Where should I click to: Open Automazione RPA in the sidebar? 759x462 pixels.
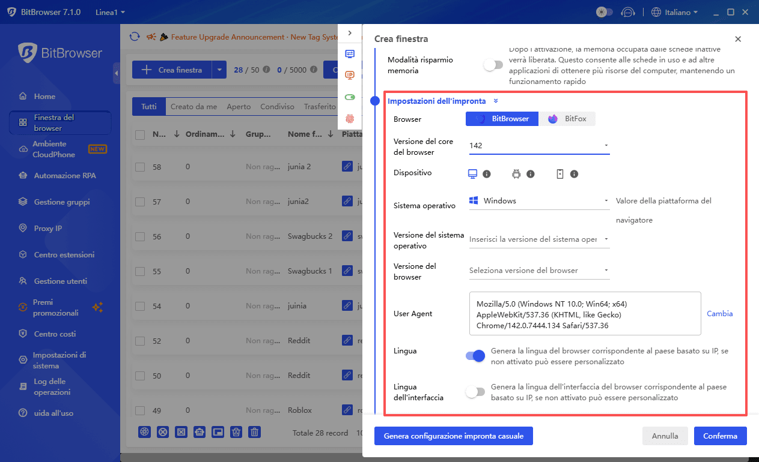pyautogui.click(x=65, y=176)
